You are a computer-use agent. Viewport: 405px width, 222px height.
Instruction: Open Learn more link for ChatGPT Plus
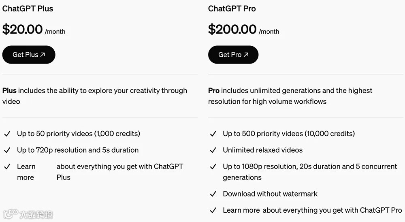point(26,172)
